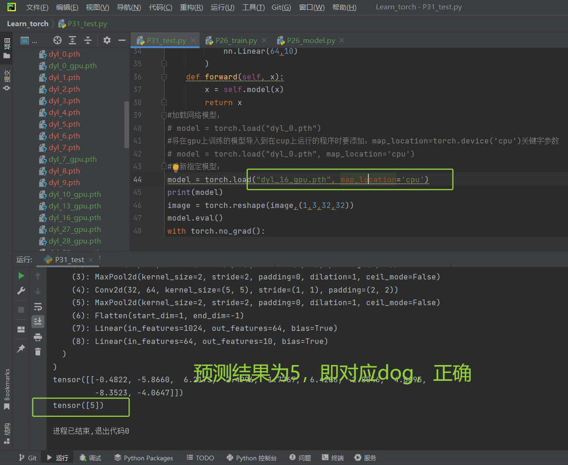568x465 pixels.
Task: Open the 视图(V) menu
Action: [x=97, y=7]
